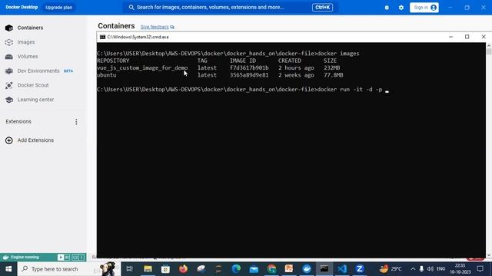The height and width of the screenshot is (276, 492).
Task: Click the Containers cube icon
Action: tap(9, 28)
